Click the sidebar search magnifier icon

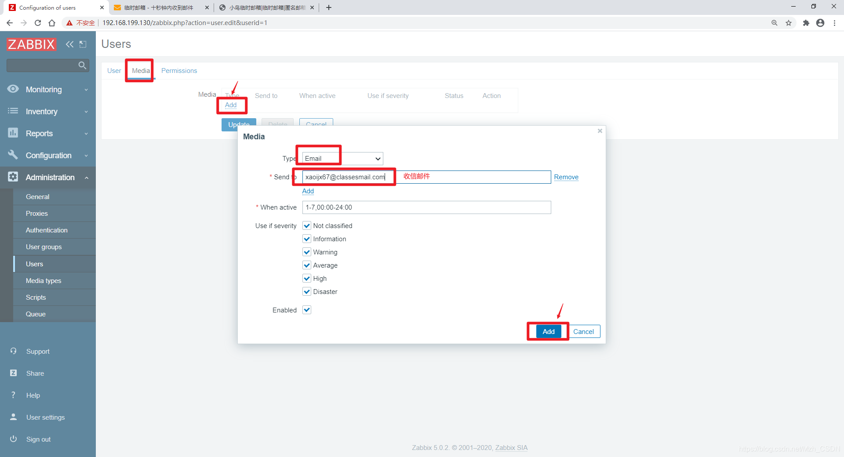(82, 65)
